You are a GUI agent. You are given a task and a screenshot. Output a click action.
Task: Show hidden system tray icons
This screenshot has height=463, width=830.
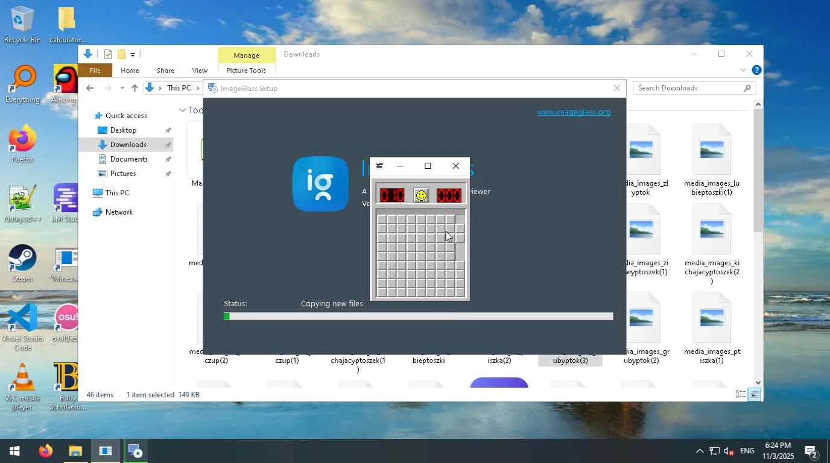[x=700, y=451]
